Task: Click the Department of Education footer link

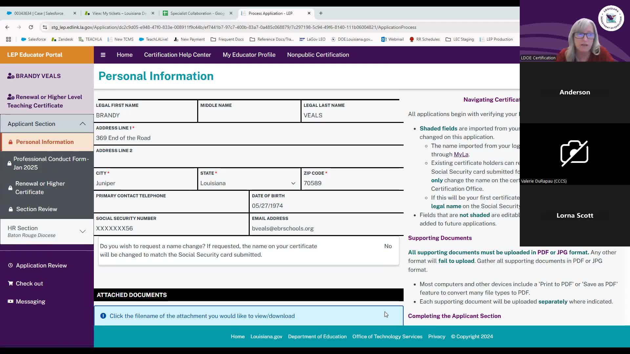Action: pos(317,336)
